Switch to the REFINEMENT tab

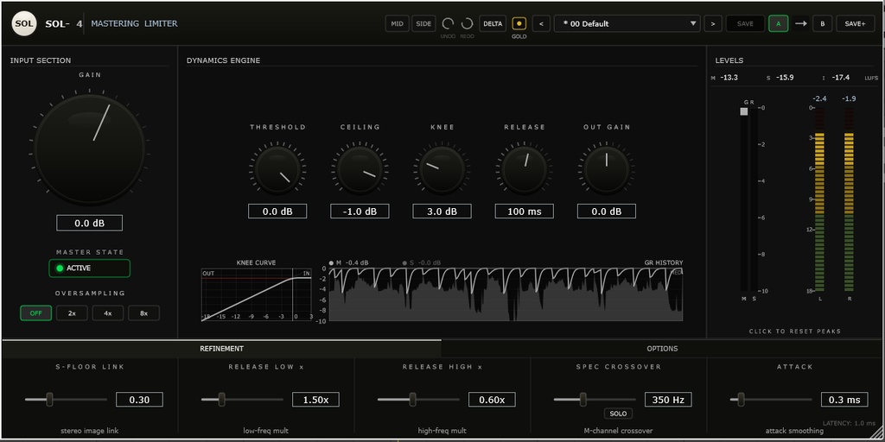(222, 349)
